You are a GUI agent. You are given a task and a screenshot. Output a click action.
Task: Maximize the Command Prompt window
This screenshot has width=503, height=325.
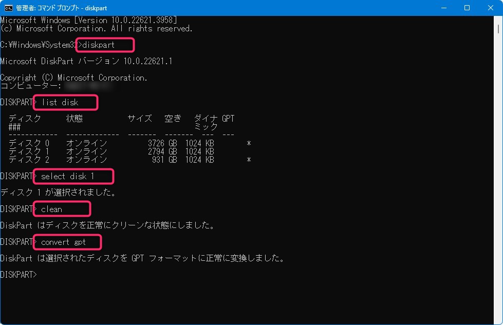click(x=467, y=8)
